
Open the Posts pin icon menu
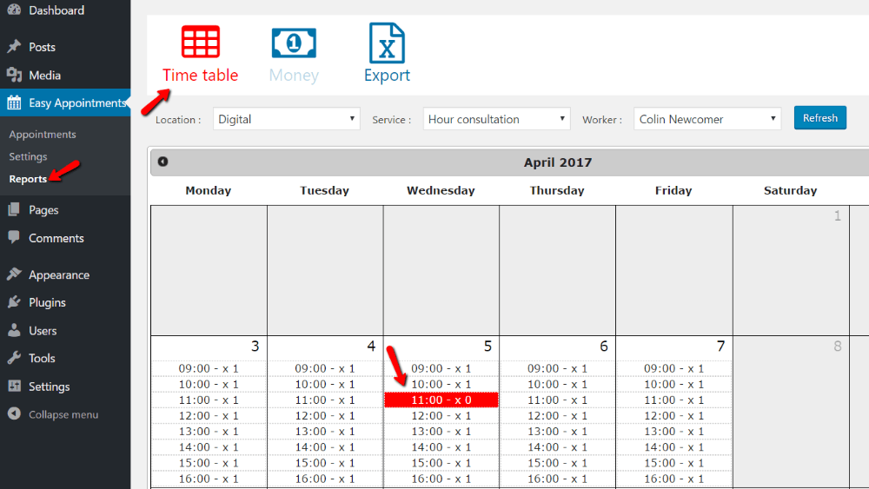14,47
